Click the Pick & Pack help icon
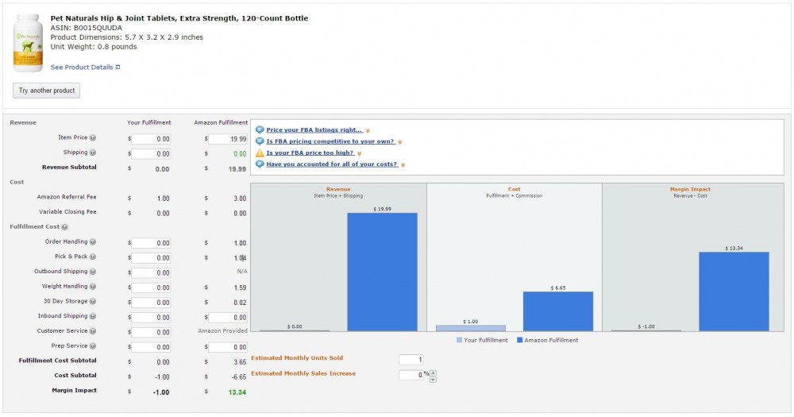This screenshot has width=794, height=417. [x=93, y=257]
